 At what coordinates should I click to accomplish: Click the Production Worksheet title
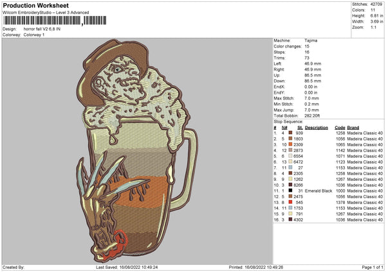pyautogui.click(x=35, y=5)
